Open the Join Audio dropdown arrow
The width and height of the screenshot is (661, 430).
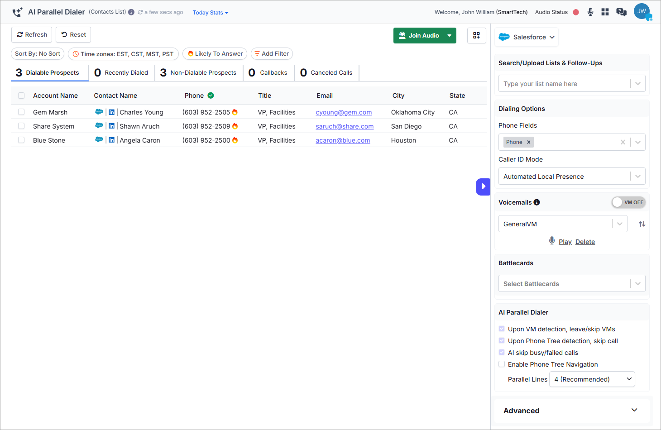(x=449, y=35)
